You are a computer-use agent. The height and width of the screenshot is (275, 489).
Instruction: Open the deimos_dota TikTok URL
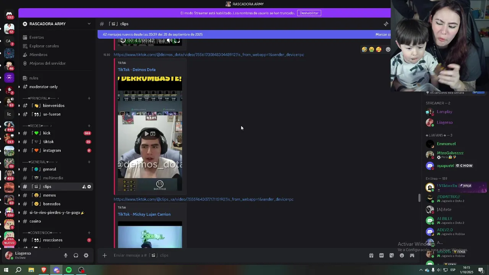(x=209, y=55)
